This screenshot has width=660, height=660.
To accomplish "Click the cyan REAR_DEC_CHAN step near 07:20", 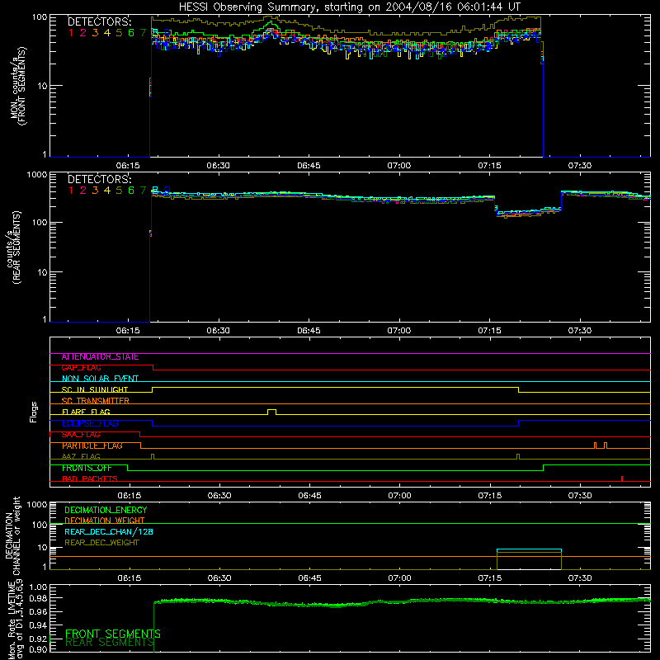I will coord(529,549).
